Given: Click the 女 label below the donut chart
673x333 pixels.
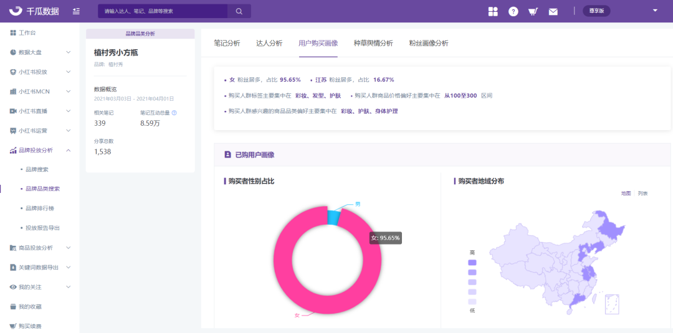Looking at the screenshot, I should pos(297,315).
